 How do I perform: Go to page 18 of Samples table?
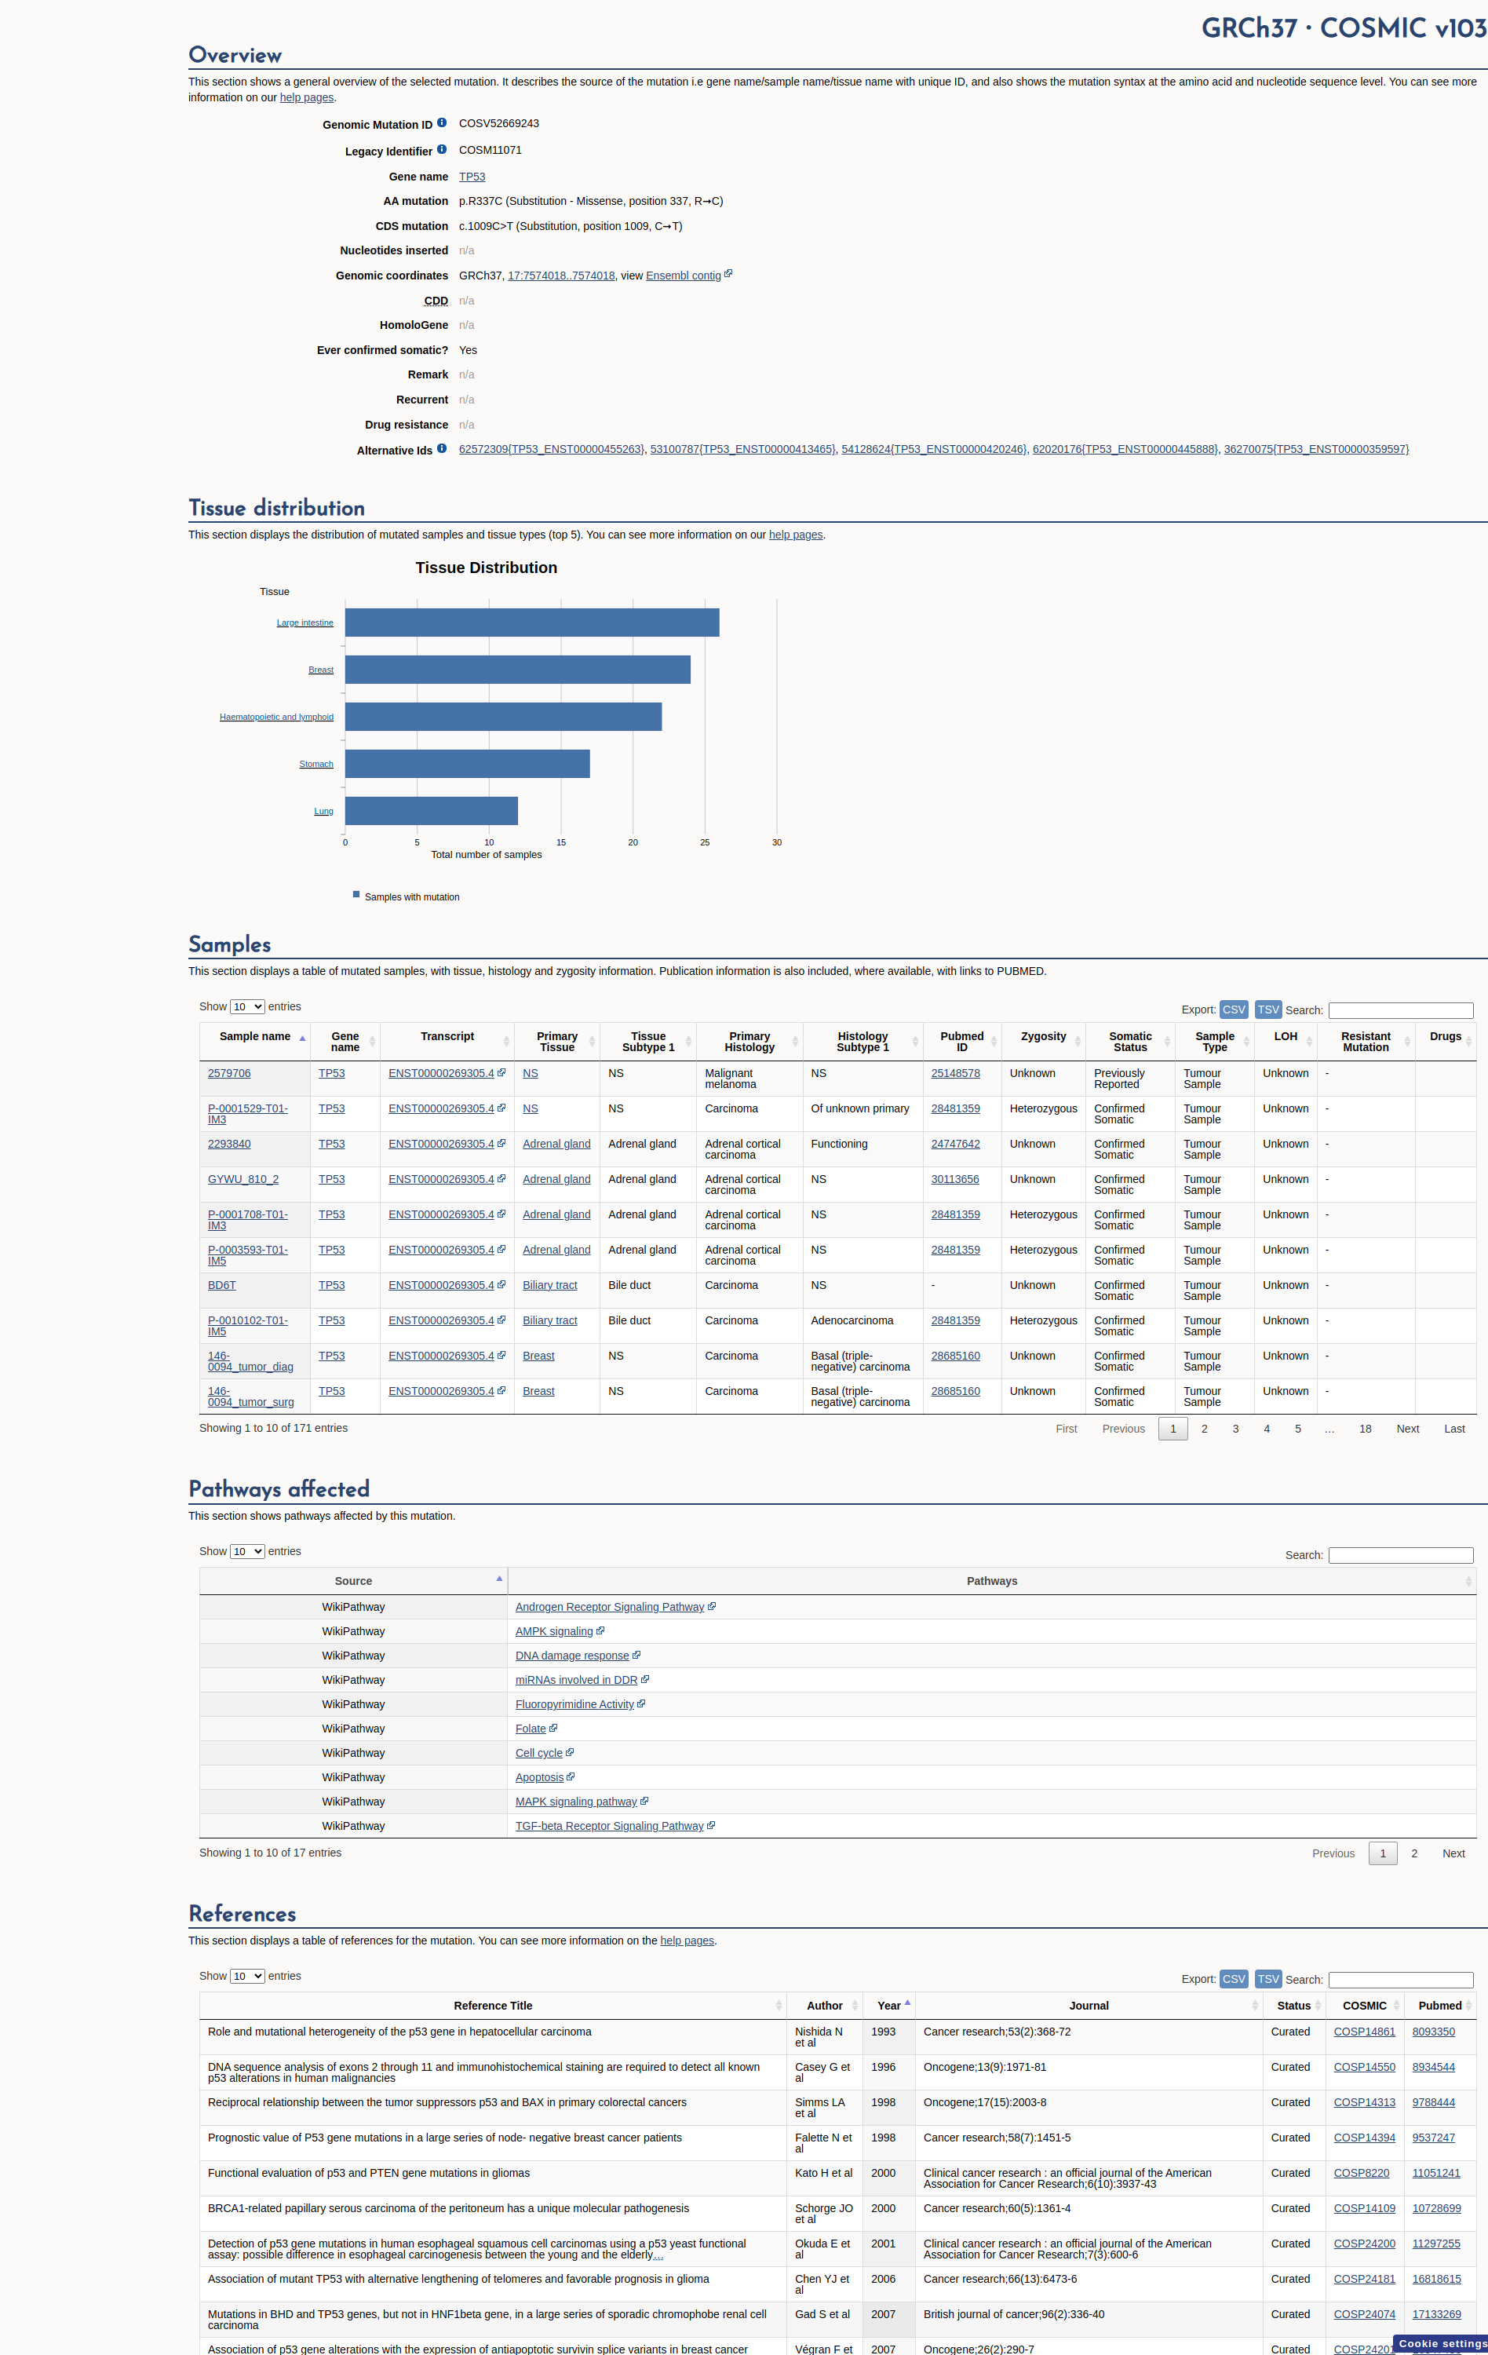point(1365,1429)
